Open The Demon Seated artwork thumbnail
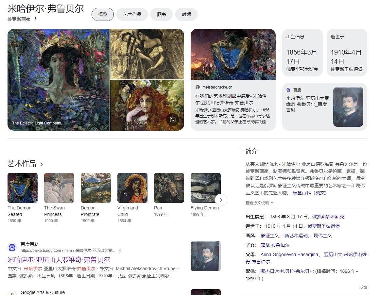Image resolution: width=379 pixels, height=295 pixels. (23, 188)
